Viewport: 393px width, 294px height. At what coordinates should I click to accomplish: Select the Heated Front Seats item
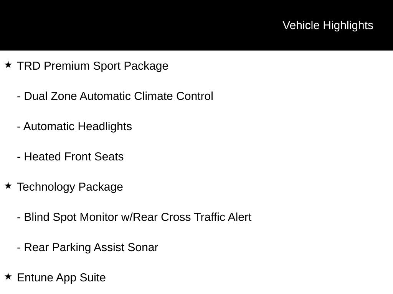tap(70, 157)
